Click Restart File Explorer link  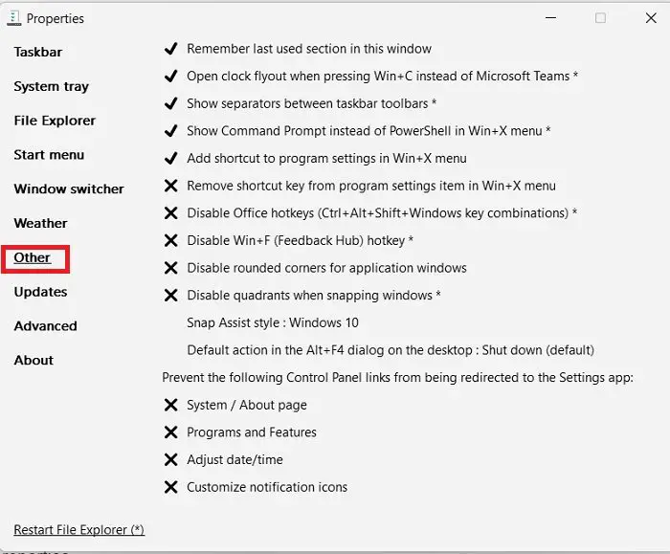pos(79,530)
